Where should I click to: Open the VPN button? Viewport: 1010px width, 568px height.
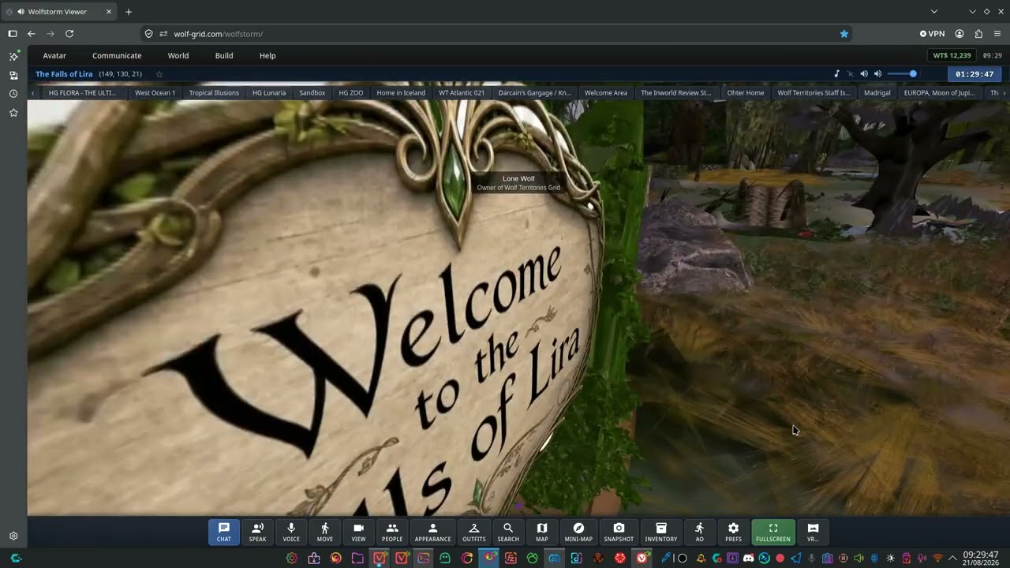tap(932, 34)
